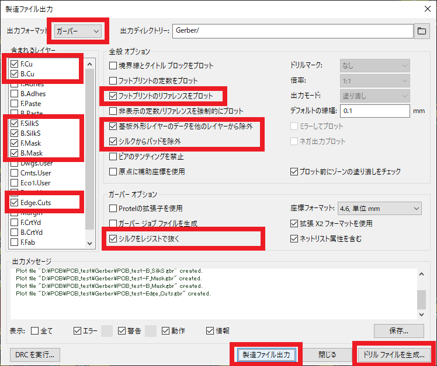Click the browse output directory folder icon
This screenshot has width=437, height=366.
421,31
